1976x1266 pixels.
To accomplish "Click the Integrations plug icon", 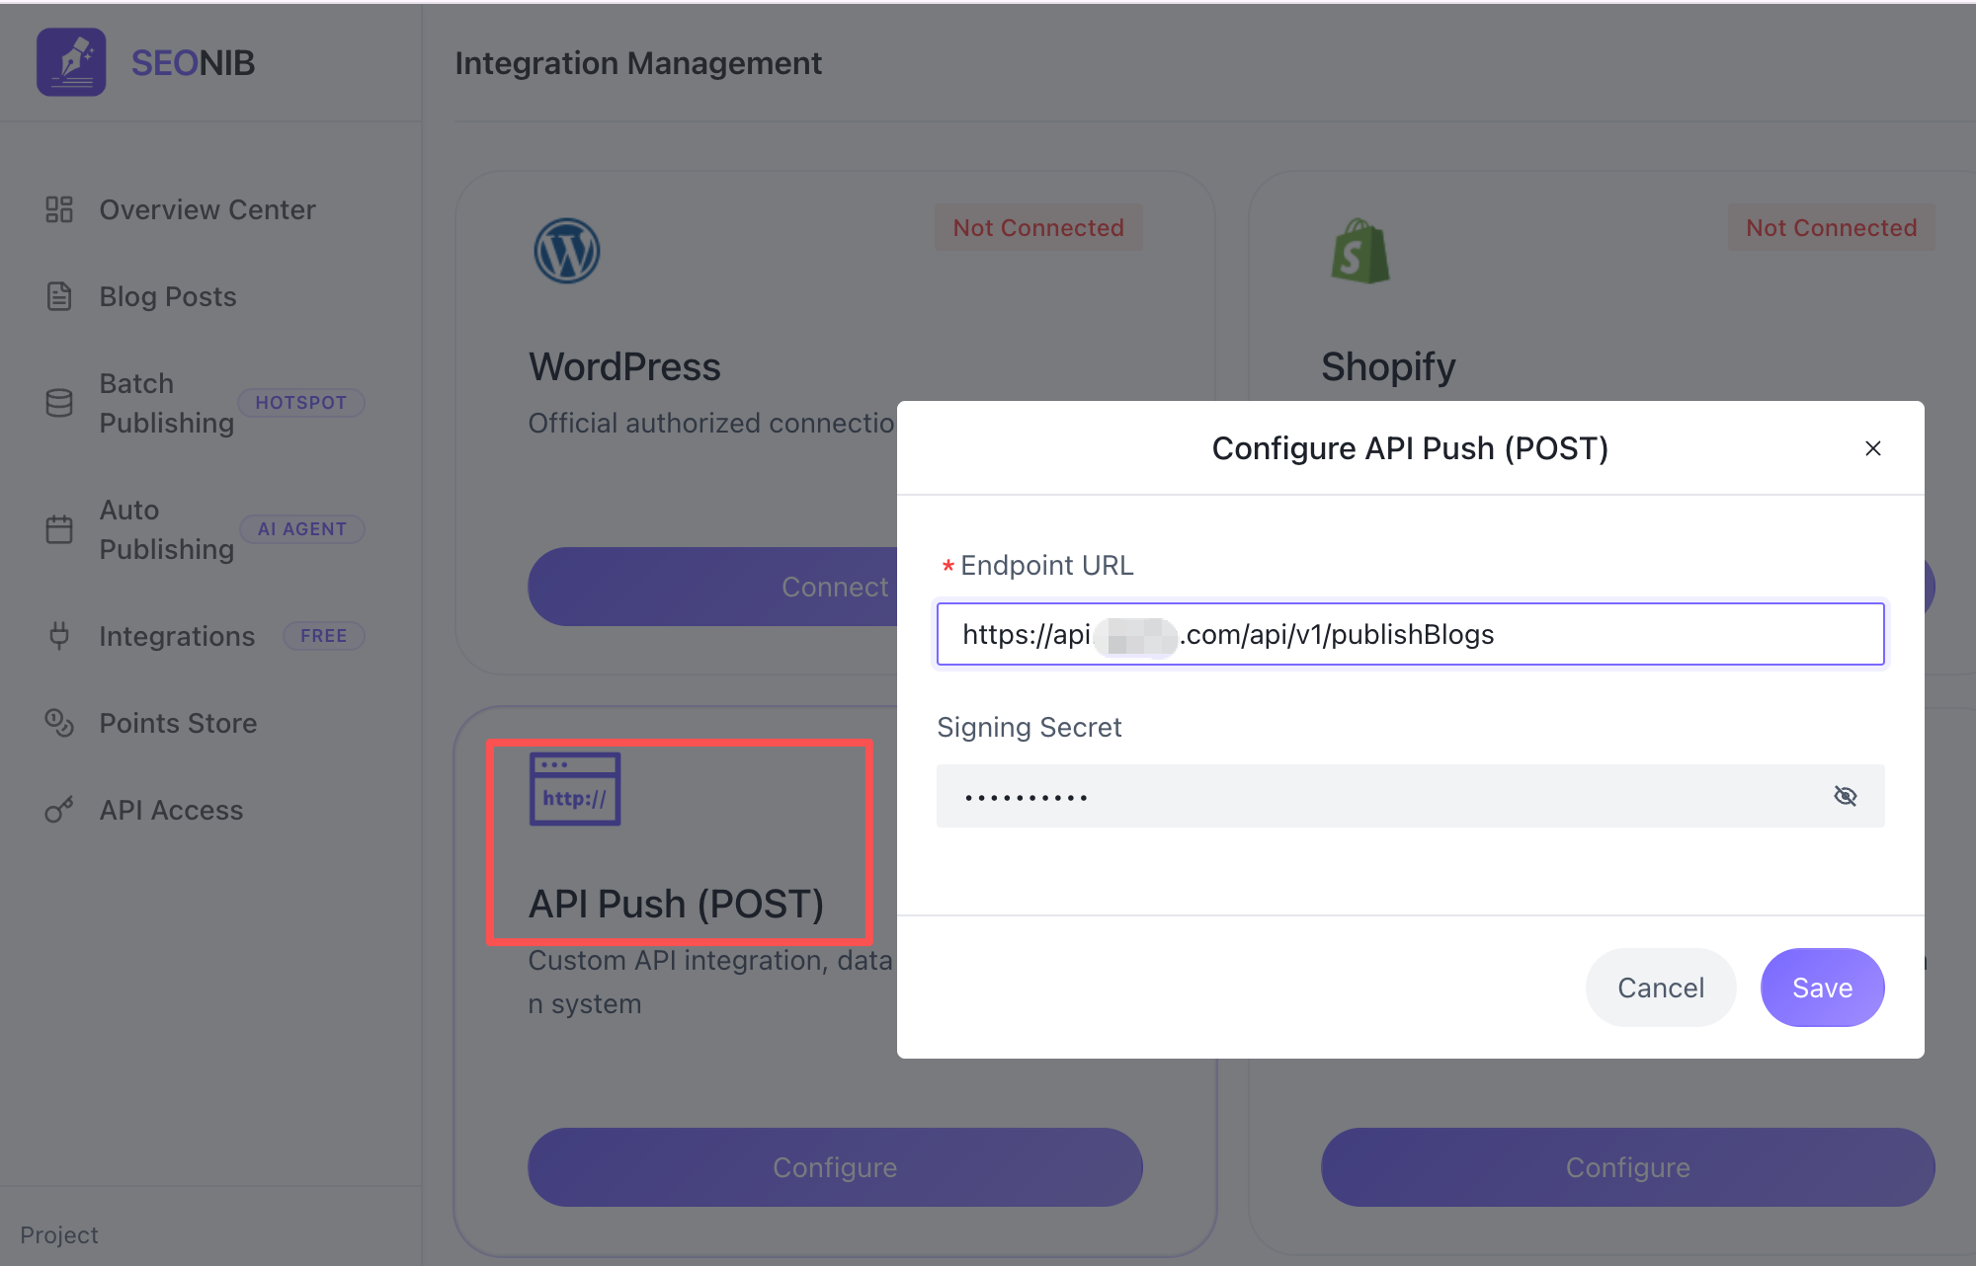I will pos(59,636).
